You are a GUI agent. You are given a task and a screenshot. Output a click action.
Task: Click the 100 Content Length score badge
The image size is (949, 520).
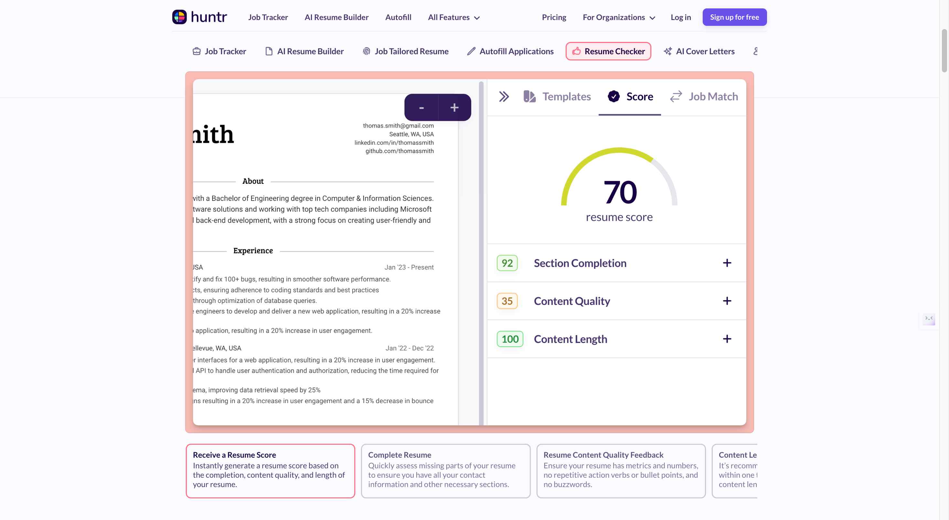click(x=510, y=339)
